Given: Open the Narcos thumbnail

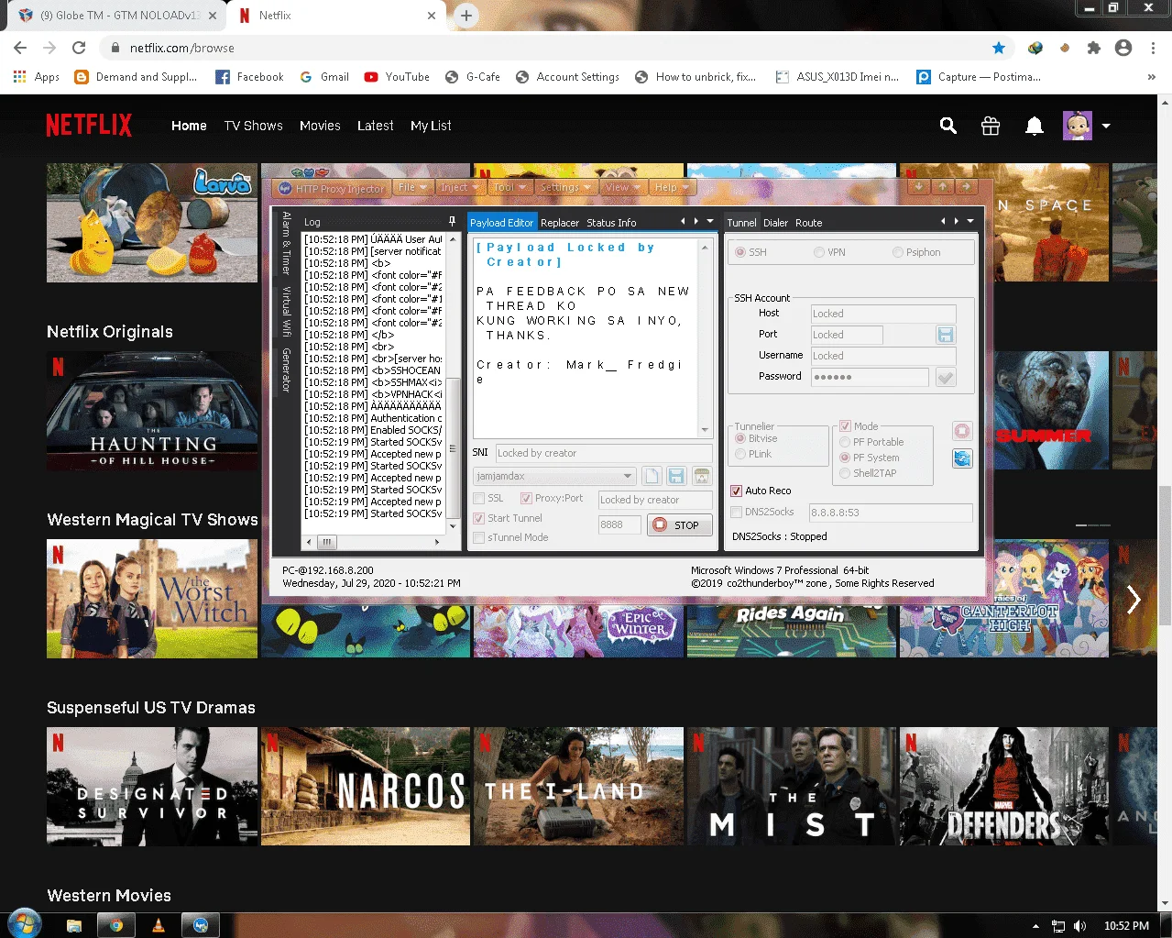Looking at the screenshot, I should click(x=366, y=787).
